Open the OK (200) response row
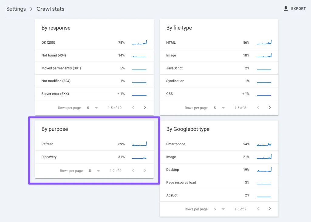Viewport: 311px width, 222px height. click(94, 42)
